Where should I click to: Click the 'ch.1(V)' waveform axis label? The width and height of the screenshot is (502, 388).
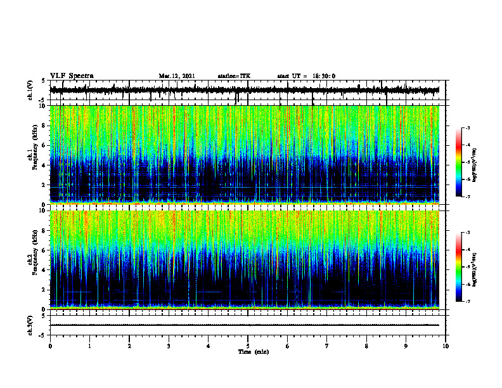click(x=30, y=90)
